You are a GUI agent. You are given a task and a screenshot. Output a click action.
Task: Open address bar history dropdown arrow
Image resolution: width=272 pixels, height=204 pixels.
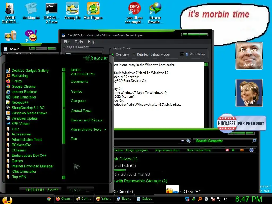pyautogui.click(x=182, y=141)
